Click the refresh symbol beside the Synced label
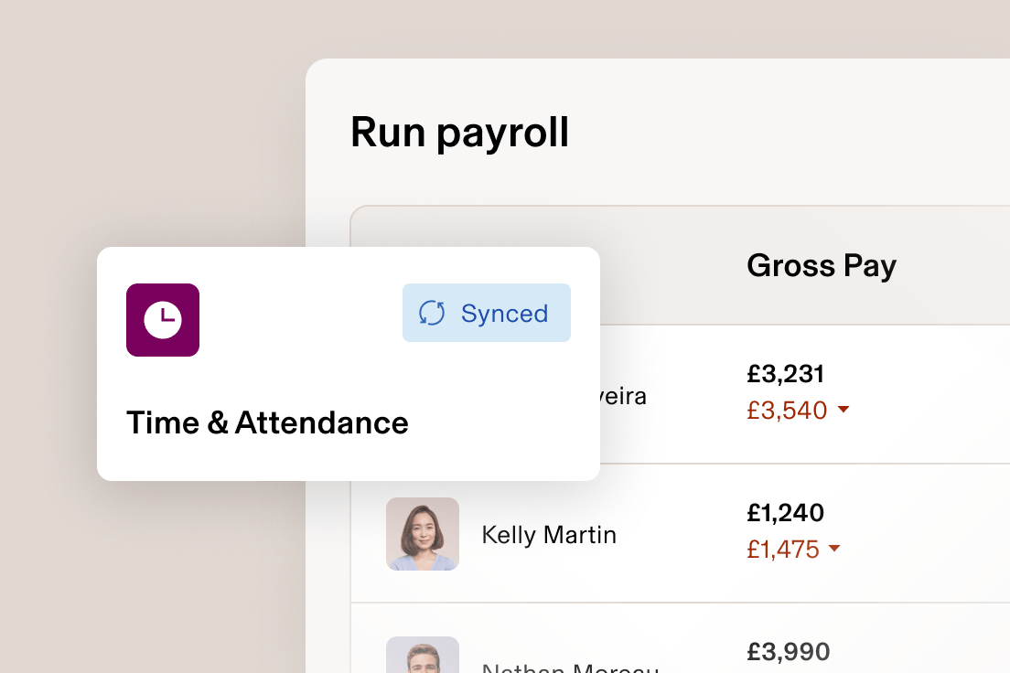Image resolution: width=1010 pixels, height=673 pixels. [x=432, y=313]
